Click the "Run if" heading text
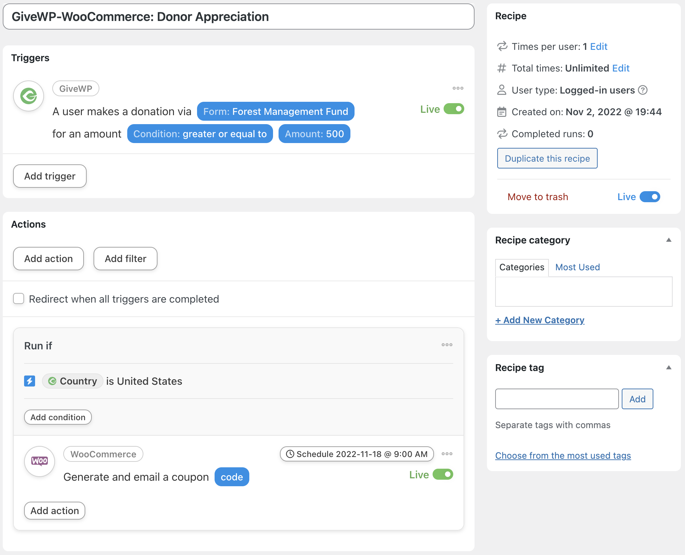Viewport: 685px width, 555px height. (x=38, y=346)
